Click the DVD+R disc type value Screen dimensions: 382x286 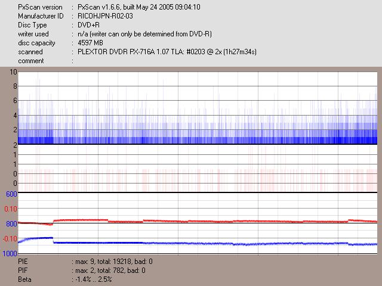click(88, 25)
